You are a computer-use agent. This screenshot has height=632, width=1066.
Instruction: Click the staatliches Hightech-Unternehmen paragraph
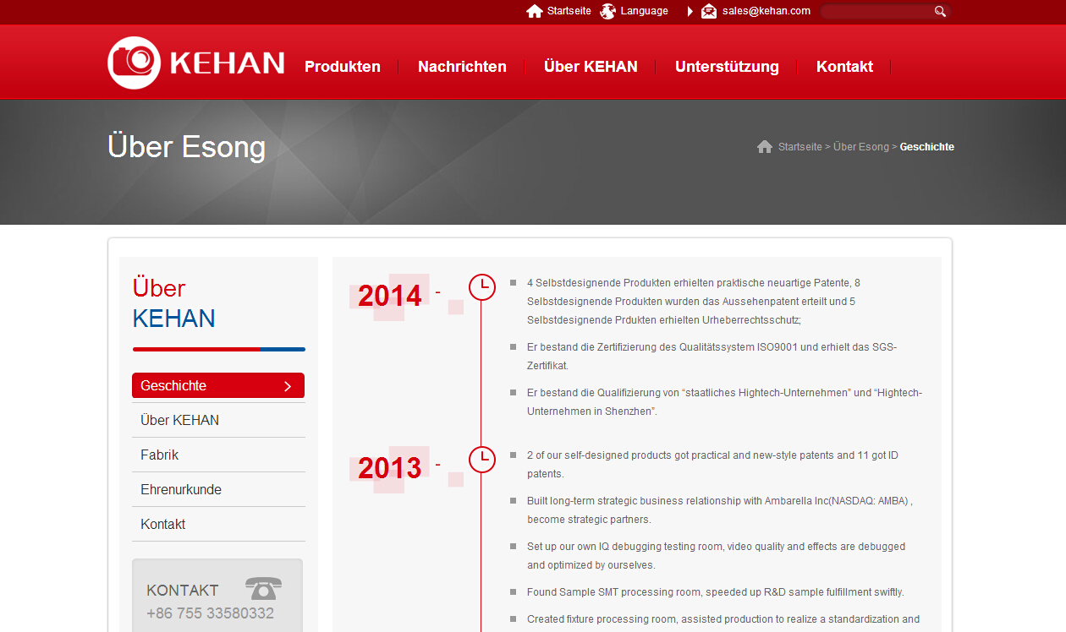(724, 402)
